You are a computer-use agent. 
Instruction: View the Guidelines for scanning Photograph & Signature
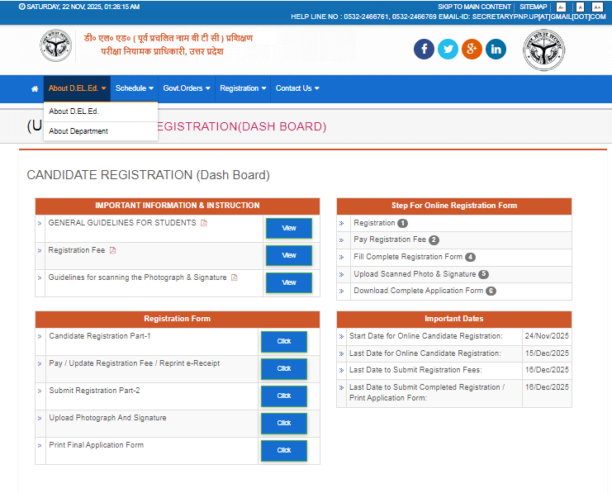(288, 282)
